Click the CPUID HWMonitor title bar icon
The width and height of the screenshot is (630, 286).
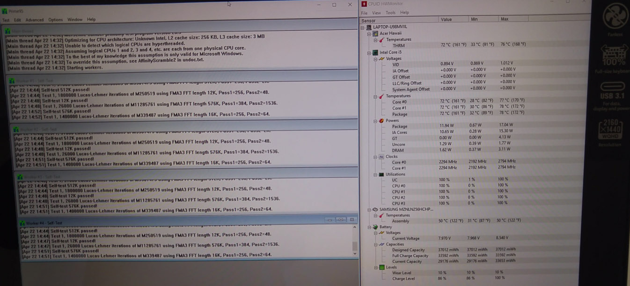364,4
